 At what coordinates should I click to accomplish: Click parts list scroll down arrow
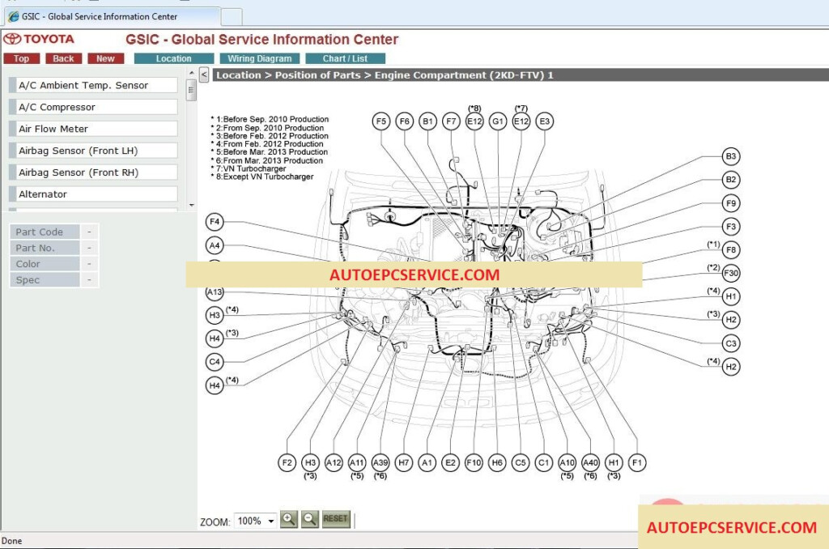coord(191,205)
